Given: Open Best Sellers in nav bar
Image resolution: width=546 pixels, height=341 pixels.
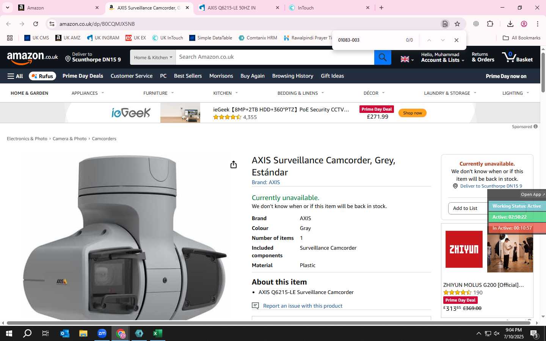Looking at the screenshot, I should tap(188, 76).
